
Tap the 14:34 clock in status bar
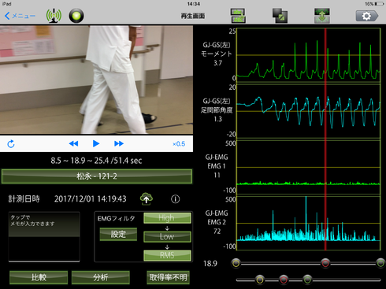(x=194, y=4)
